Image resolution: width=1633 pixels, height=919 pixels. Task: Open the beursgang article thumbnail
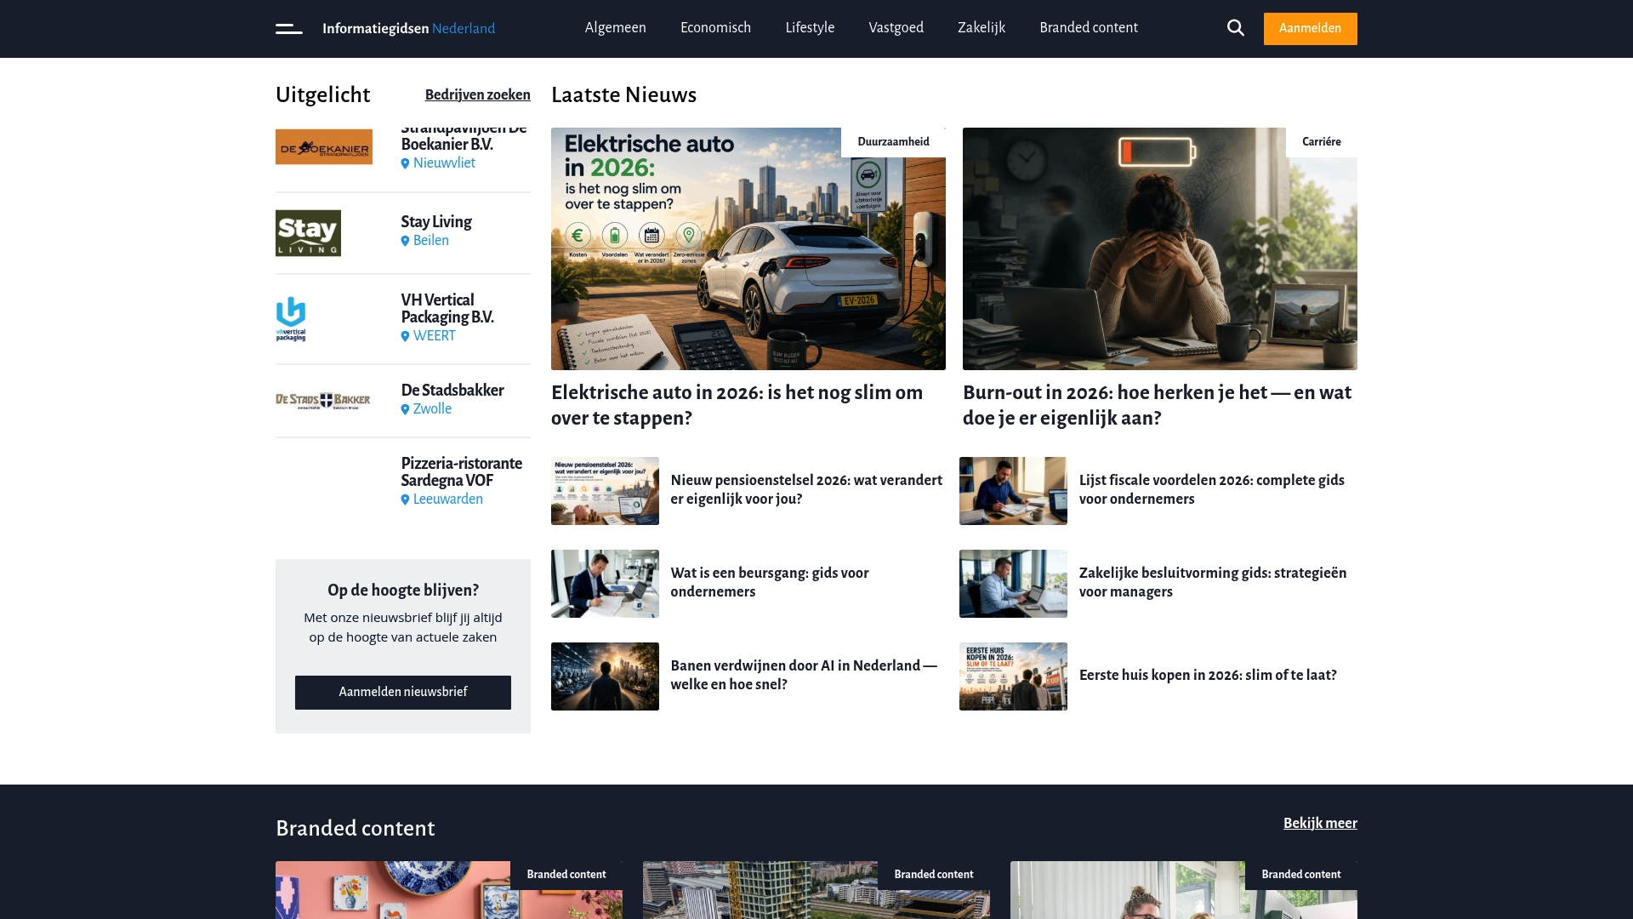[605, 584]
